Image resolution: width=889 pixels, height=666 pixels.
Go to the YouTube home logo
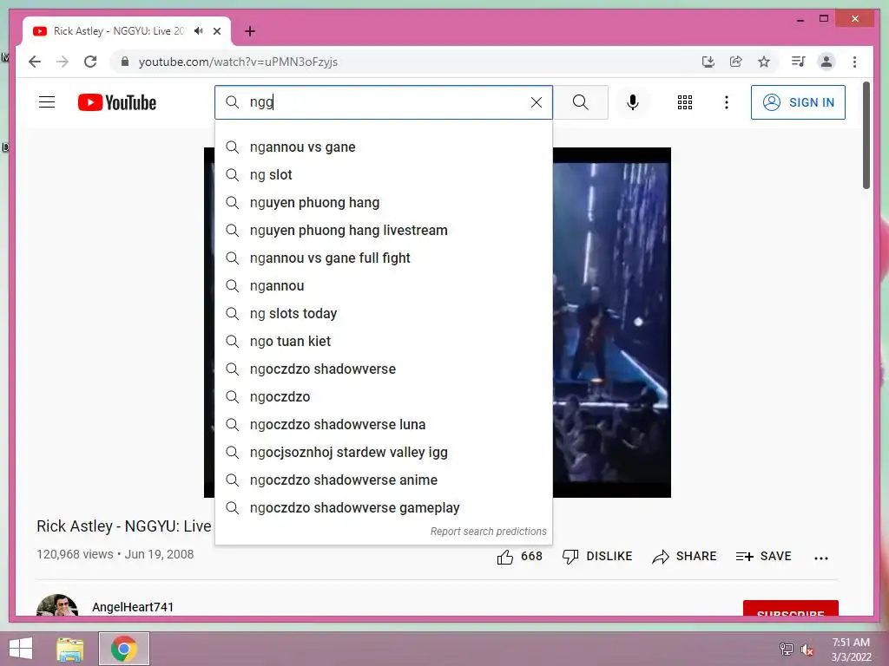[117, 102]
